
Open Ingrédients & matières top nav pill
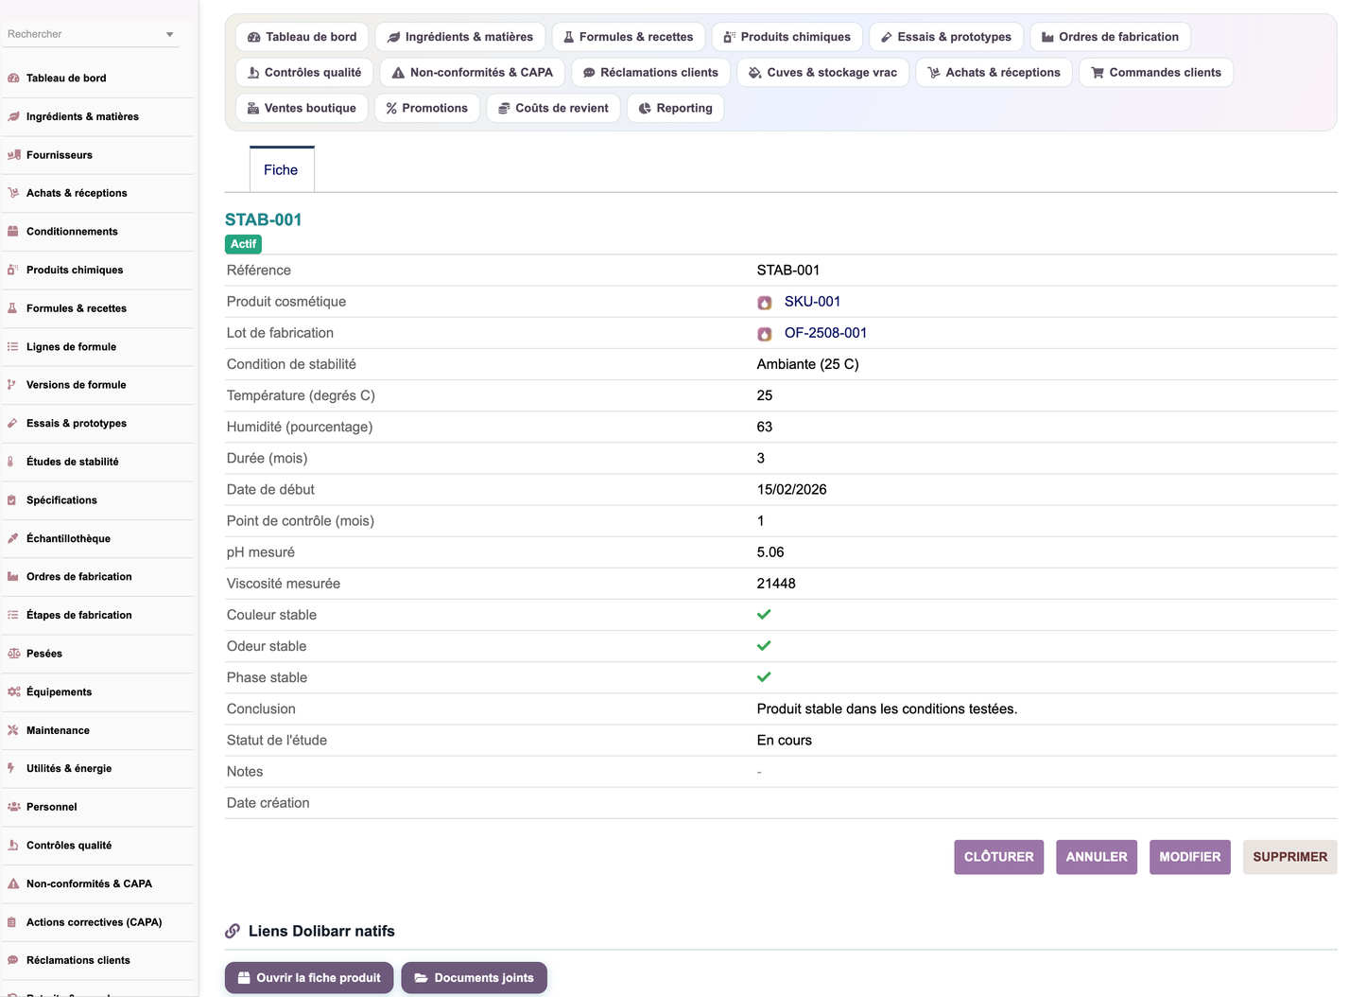coord(460,37)
